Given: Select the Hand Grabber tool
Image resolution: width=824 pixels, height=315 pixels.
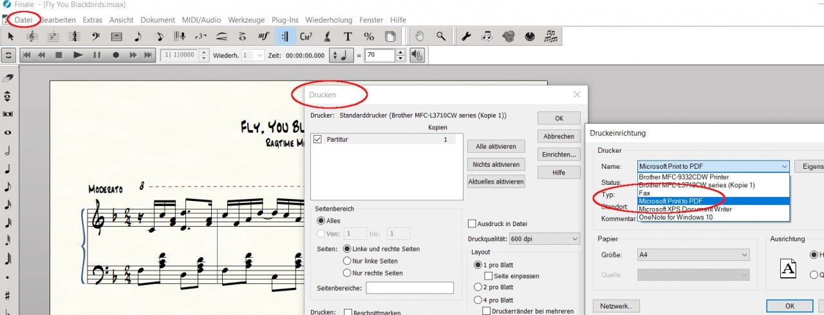Looking at the screenshot, I should point(420,36).
